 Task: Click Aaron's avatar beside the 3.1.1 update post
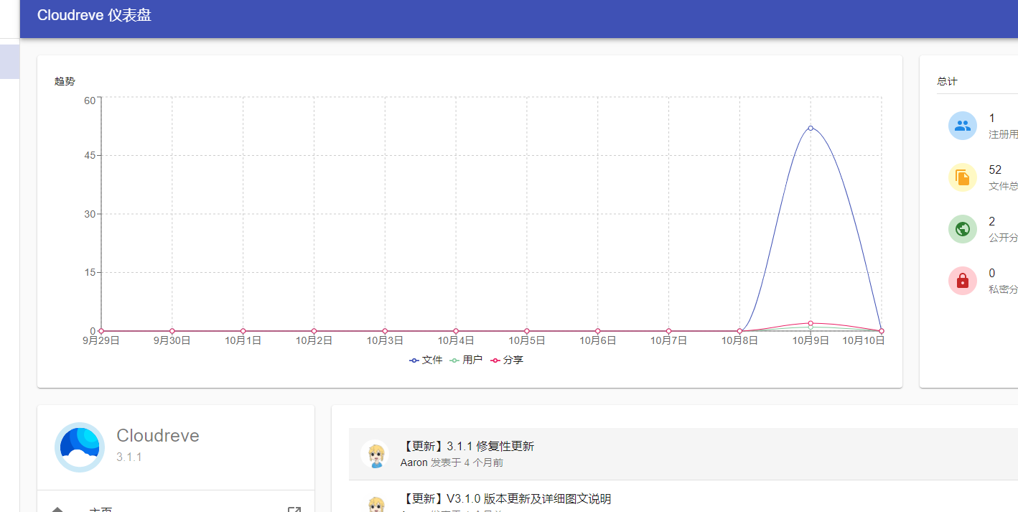tap(375, 455)
